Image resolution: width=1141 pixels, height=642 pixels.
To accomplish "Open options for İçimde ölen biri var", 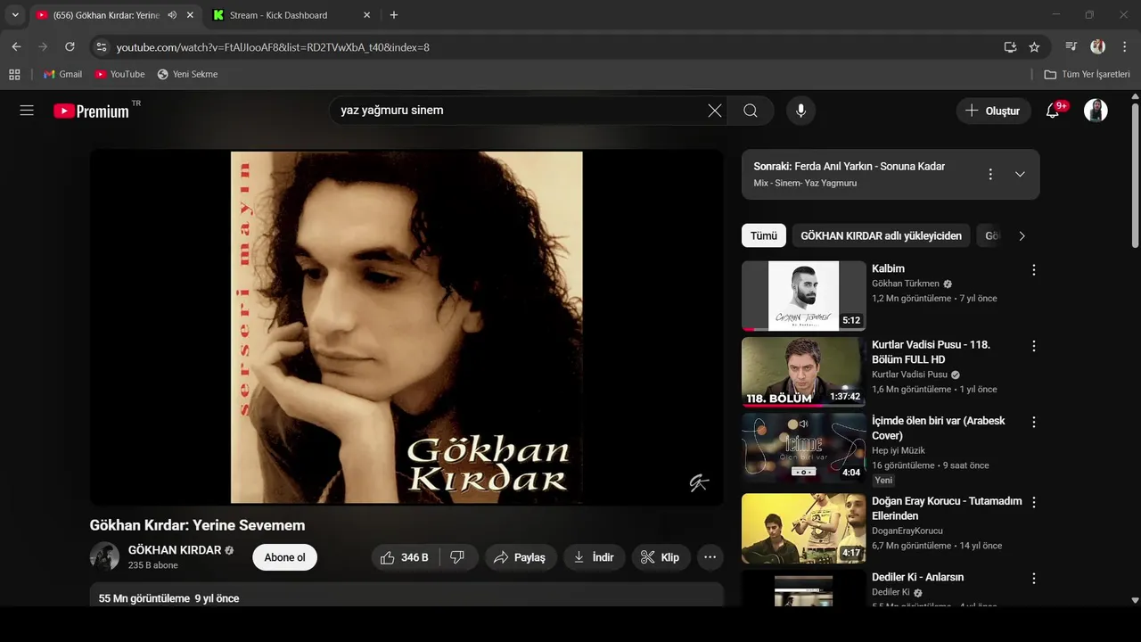I will 1034,422.
